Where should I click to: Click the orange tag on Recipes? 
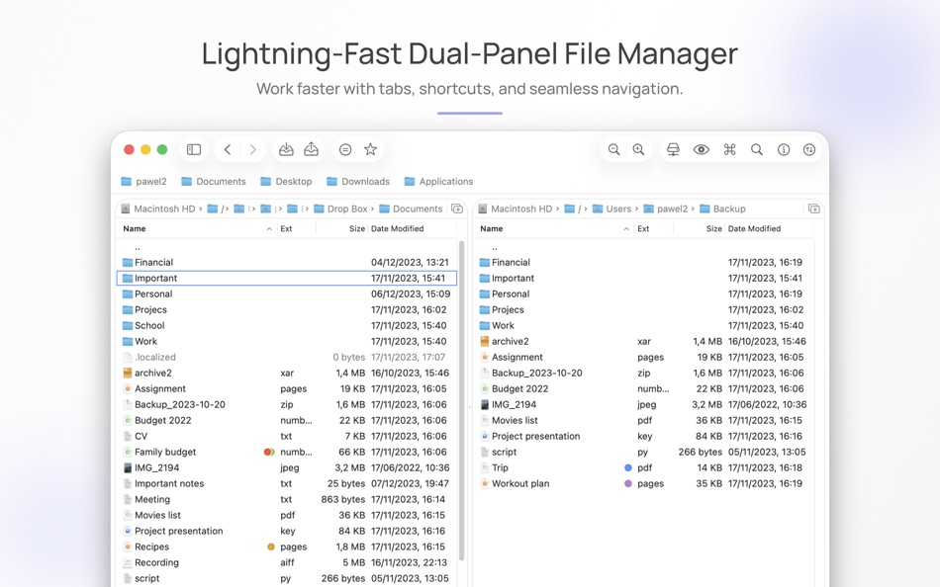[271, 546]
